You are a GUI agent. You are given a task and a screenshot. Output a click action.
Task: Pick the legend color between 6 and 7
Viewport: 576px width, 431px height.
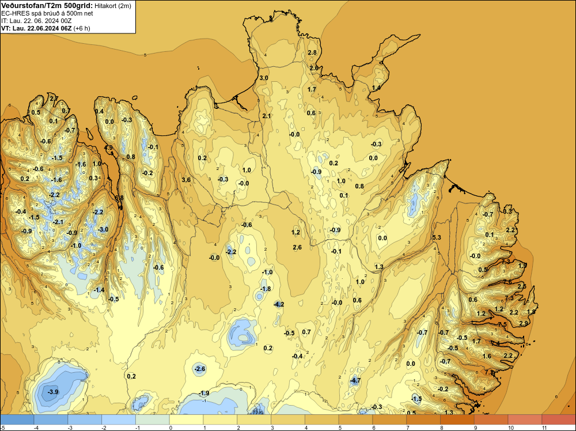pos(389,419)
